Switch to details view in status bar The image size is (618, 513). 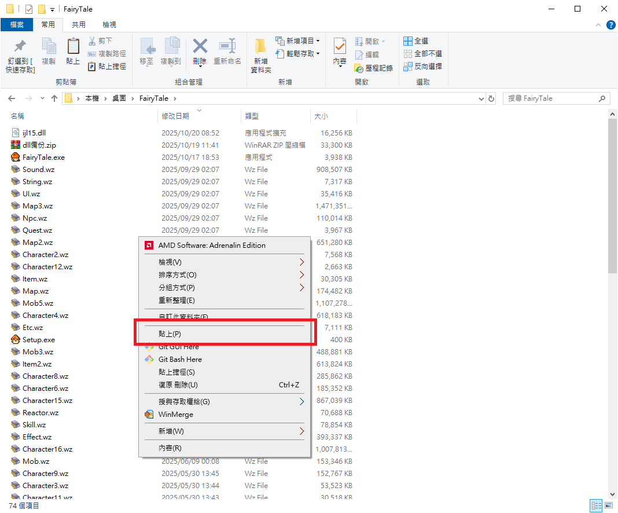click(x=596, y=506)
